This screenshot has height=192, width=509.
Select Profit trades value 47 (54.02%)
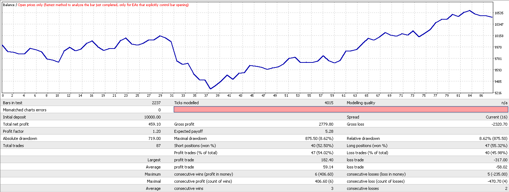pos(322,153)
